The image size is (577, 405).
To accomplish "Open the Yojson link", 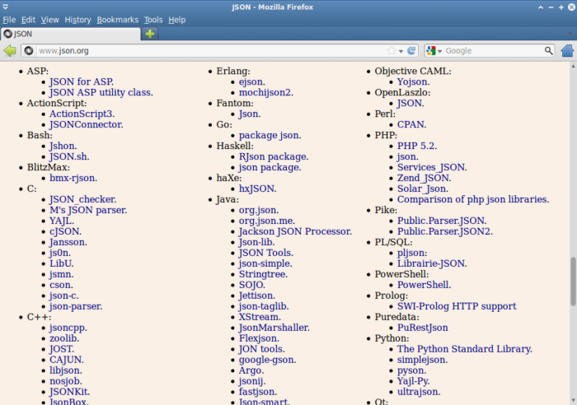I will (413, 81).
